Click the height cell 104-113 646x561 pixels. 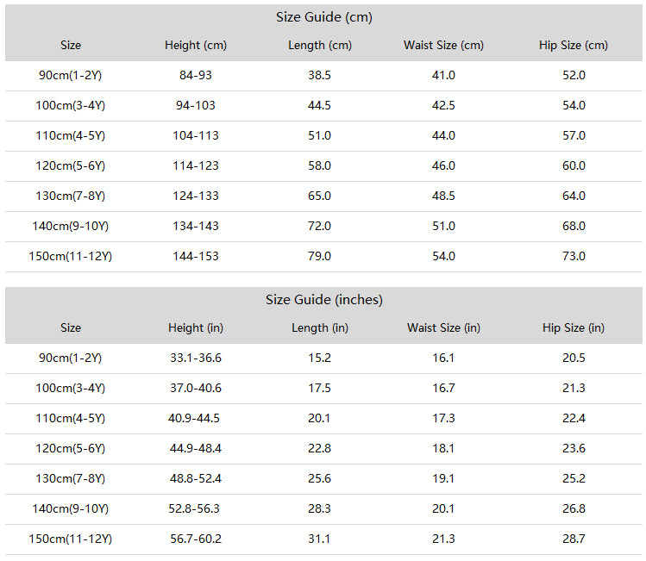pos(196,136)
